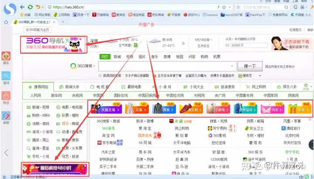Switch to the 最新电影 navigation tab
This screenshot has width=314, height=179.
coord(131,87)
